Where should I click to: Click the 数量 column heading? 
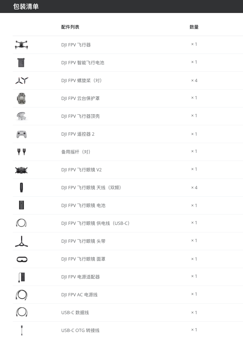click(194, 27)
